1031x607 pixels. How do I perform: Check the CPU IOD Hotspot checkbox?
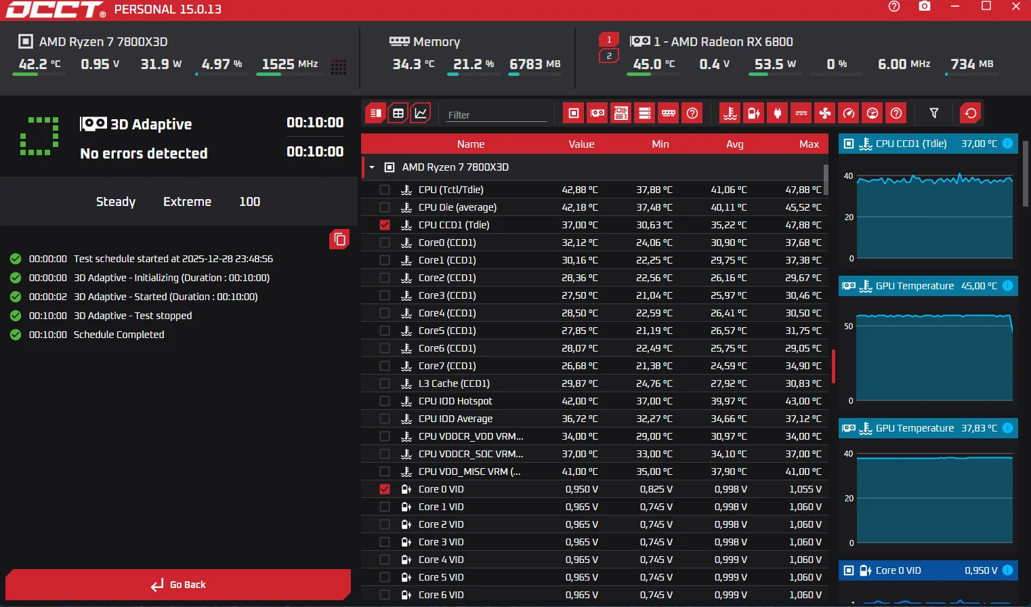(x=385, y=401)
